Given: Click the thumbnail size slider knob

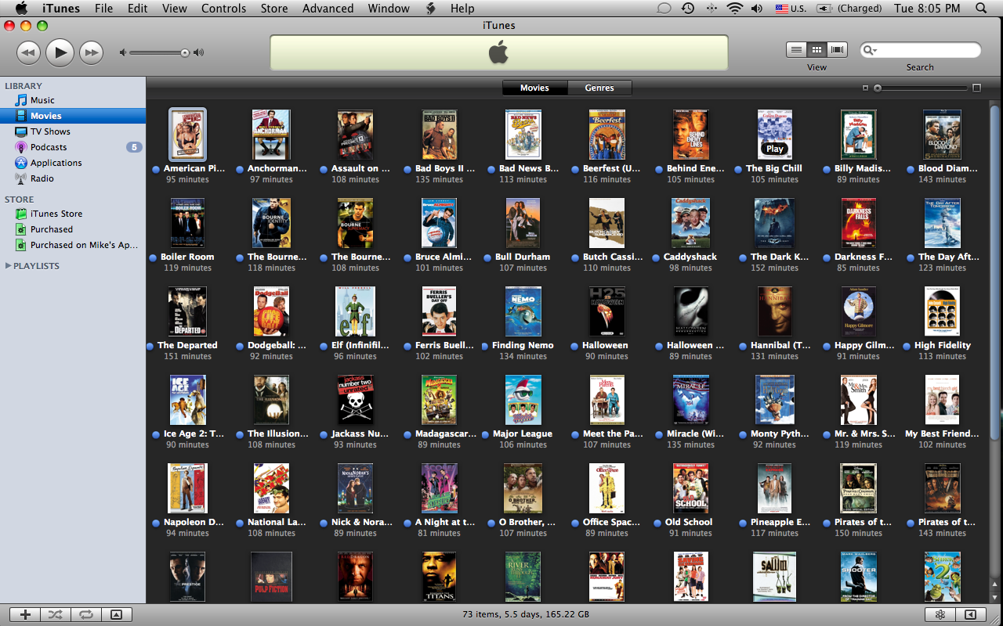Looking at the screenshot, I should coord(878,88).
